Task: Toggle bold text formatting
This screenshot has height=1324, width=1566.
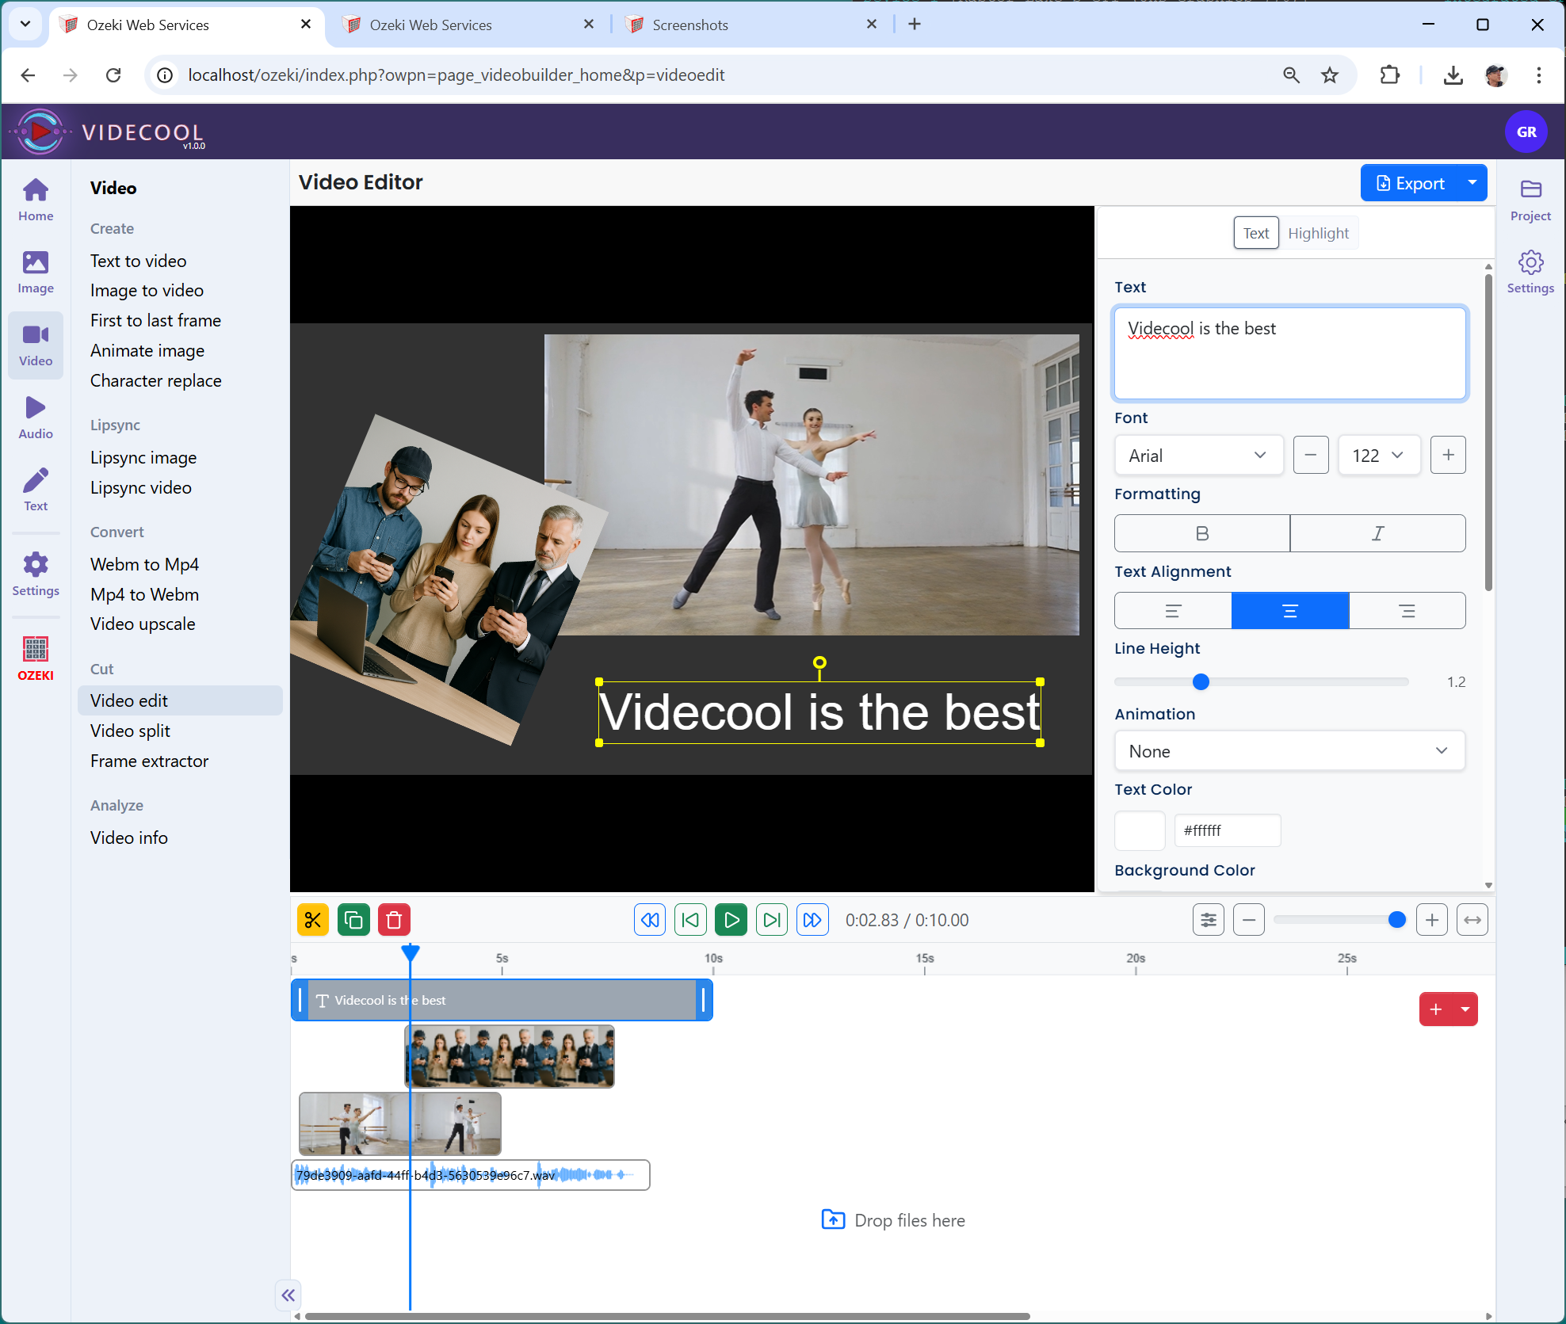Action: (1201, 533)
